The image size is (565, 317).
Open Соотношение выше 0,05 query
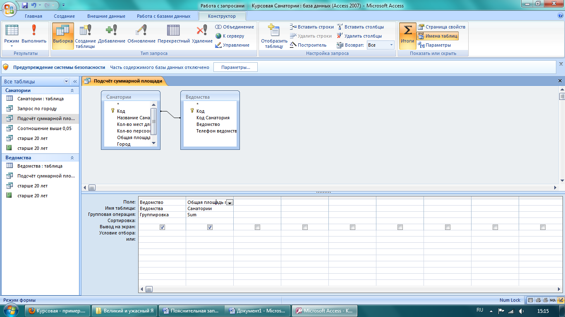40,128
